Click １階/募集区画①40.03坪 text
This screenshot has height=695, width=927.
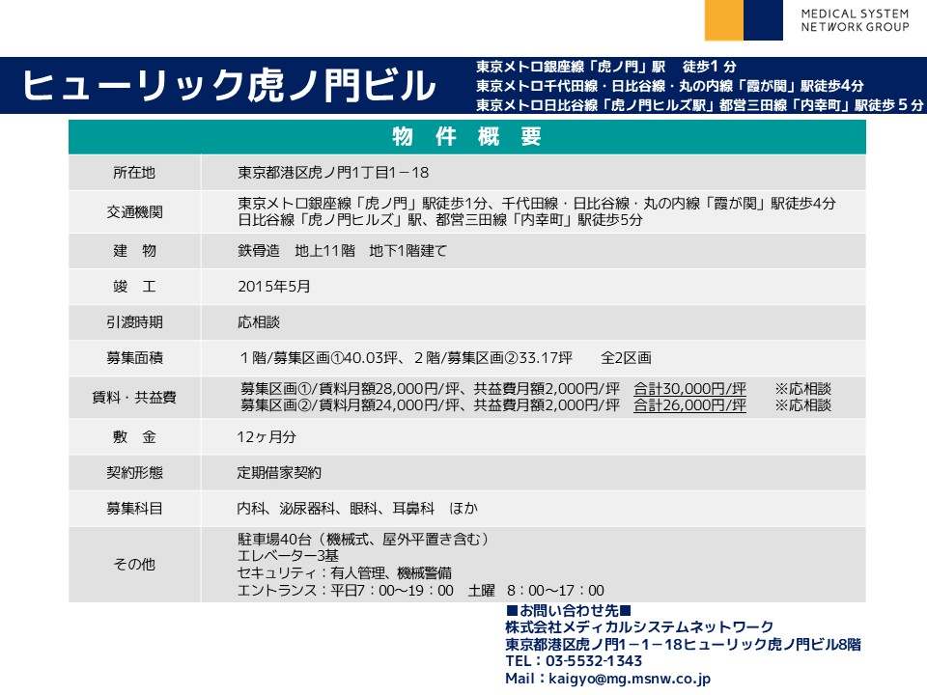coord(319,358)
